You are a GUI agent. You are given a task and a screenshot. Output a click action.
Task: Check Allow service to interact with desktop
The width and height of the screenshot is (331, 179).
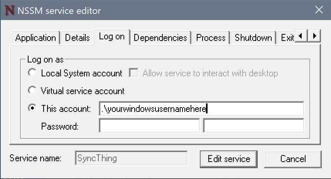tap(133, 73)
